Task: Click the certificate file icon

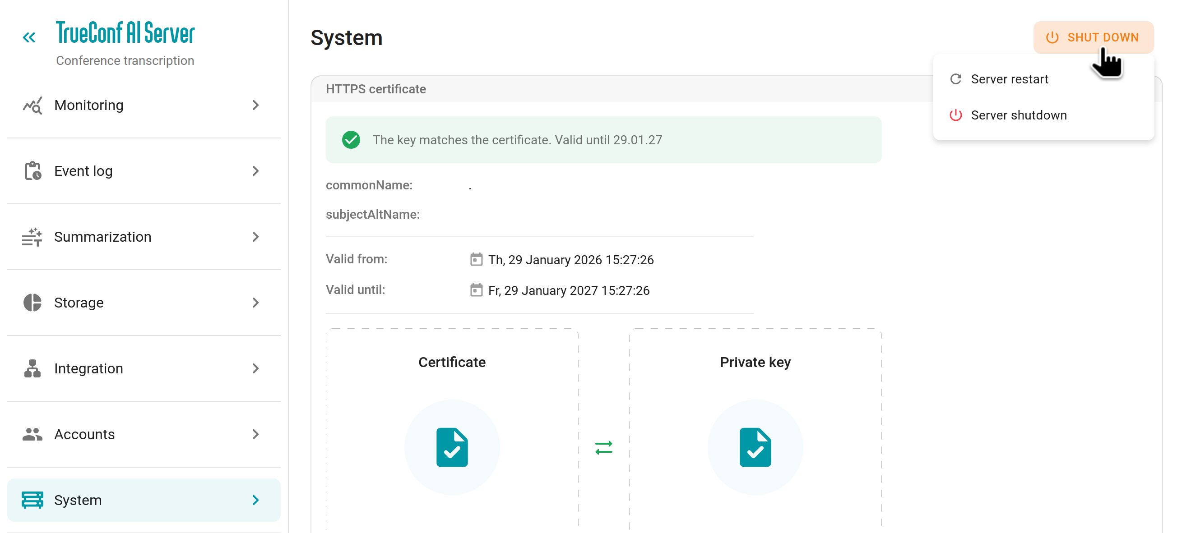Action: point(452,447)
